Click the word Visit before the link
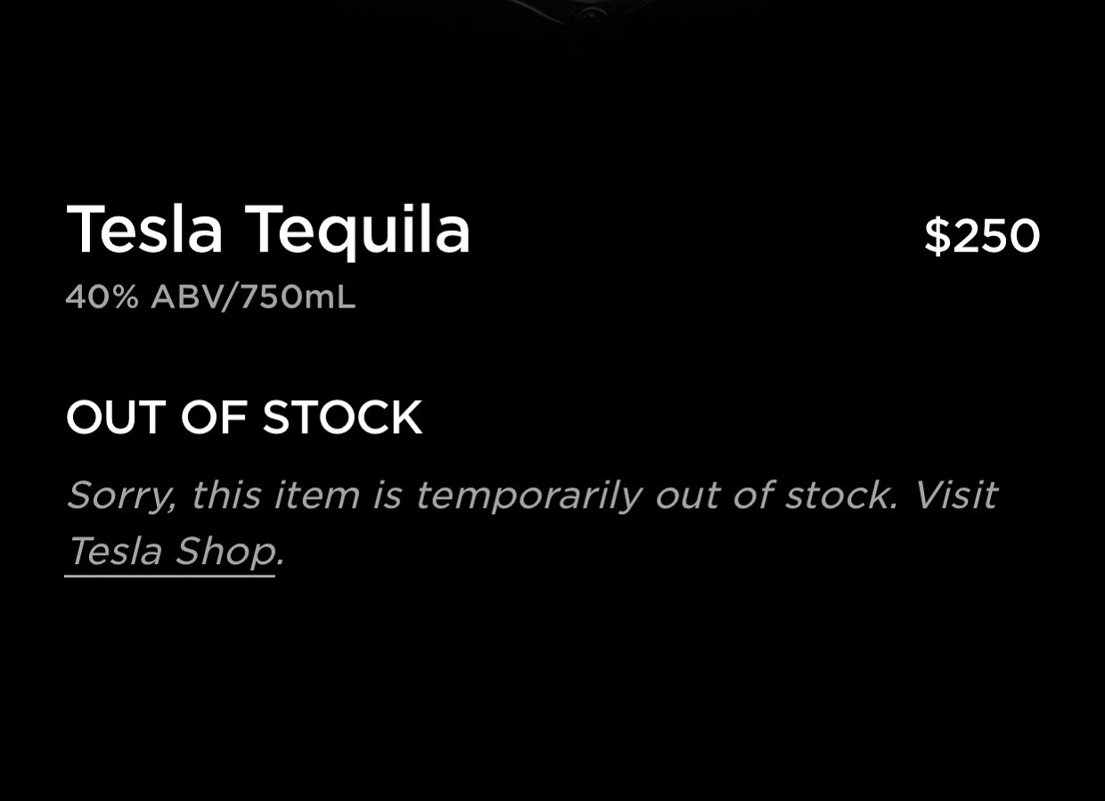Screen dimensions: 1105x801 (x=955, y=494)
